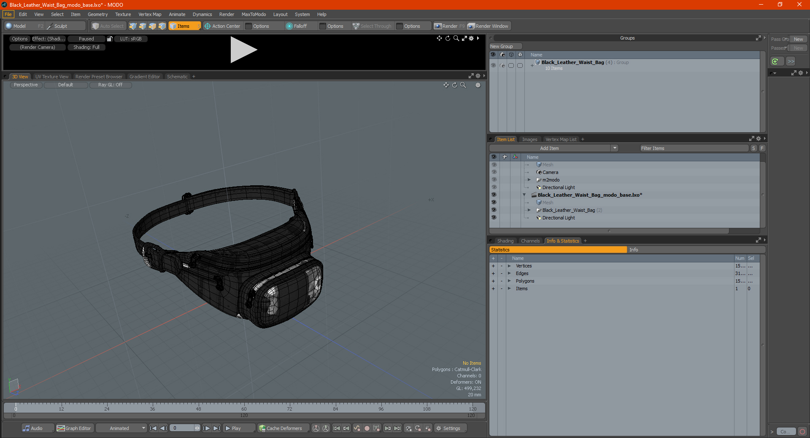Image resolution: width=810 pixels, height=438 pixels.
Task: Toggle visibility of Black_Leather_Waist_Bag (2) item
Action: [494, 210]
